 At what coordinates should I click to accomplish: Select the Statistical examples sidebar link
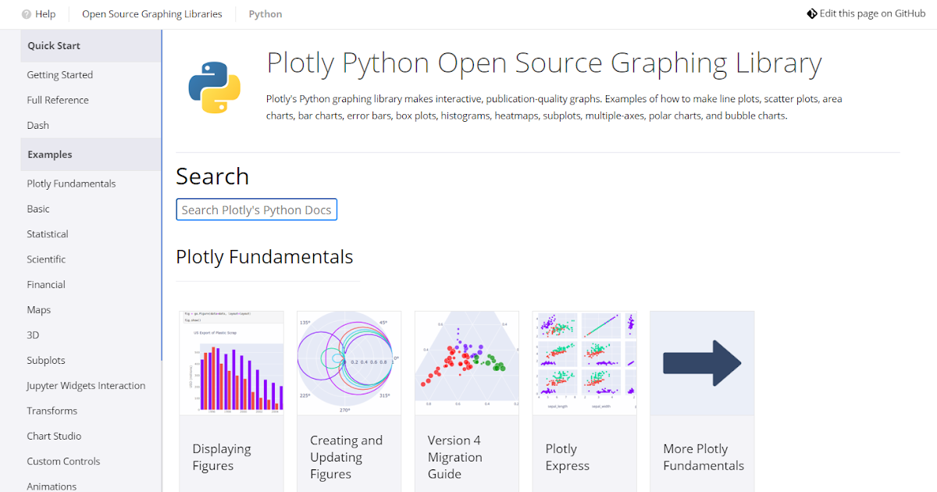tap(48, 234)
